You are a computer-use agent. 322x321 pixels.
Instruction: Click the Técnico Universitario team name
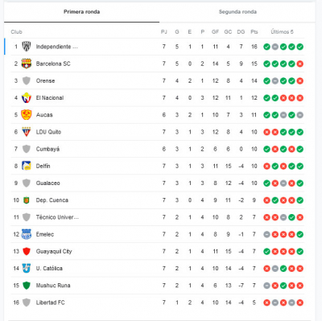click(57, 217)
